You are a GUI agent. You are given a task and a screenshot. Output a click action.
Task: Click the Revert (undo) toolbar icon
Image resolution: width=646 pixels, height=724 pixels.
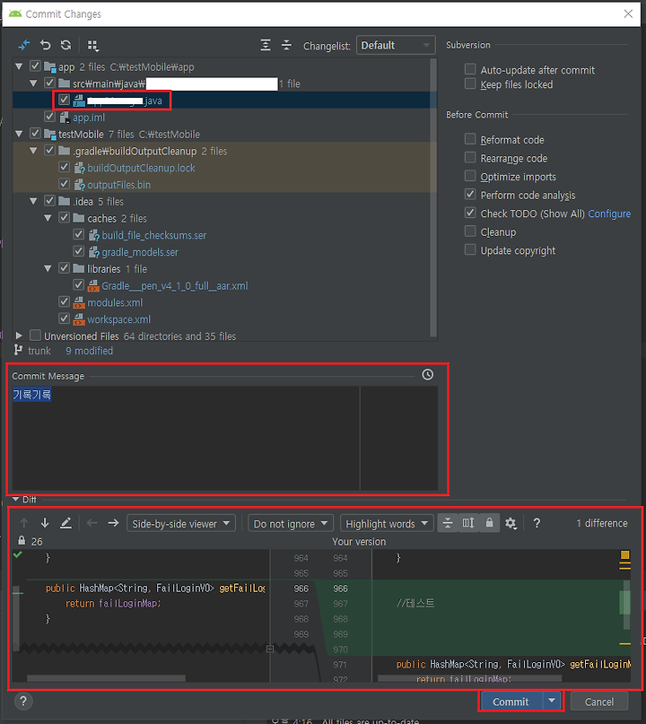[x=45, y=45]
